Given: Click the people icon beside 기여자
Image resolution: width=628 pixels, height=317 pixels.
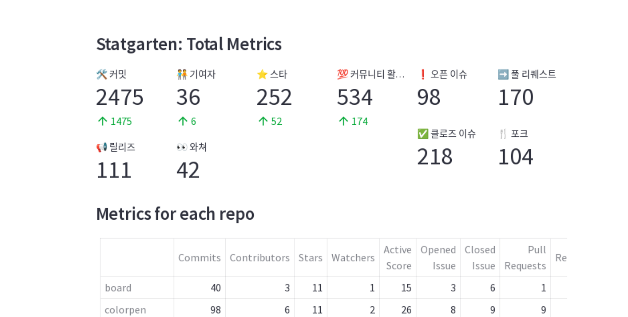Looking at the screenshot, I should pos(182,74).
